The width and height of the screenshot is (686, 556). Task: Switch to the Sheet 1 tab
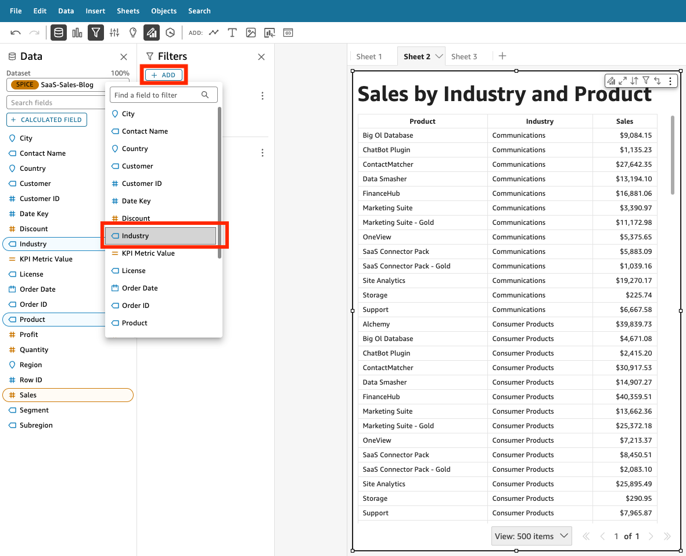[x=369, y=56]
